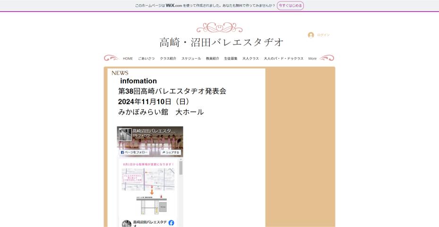Click the site title 高崎・沼田バレエスタヂオ
The width and height of the screenshot is (439, 227).
coord(222,42)
